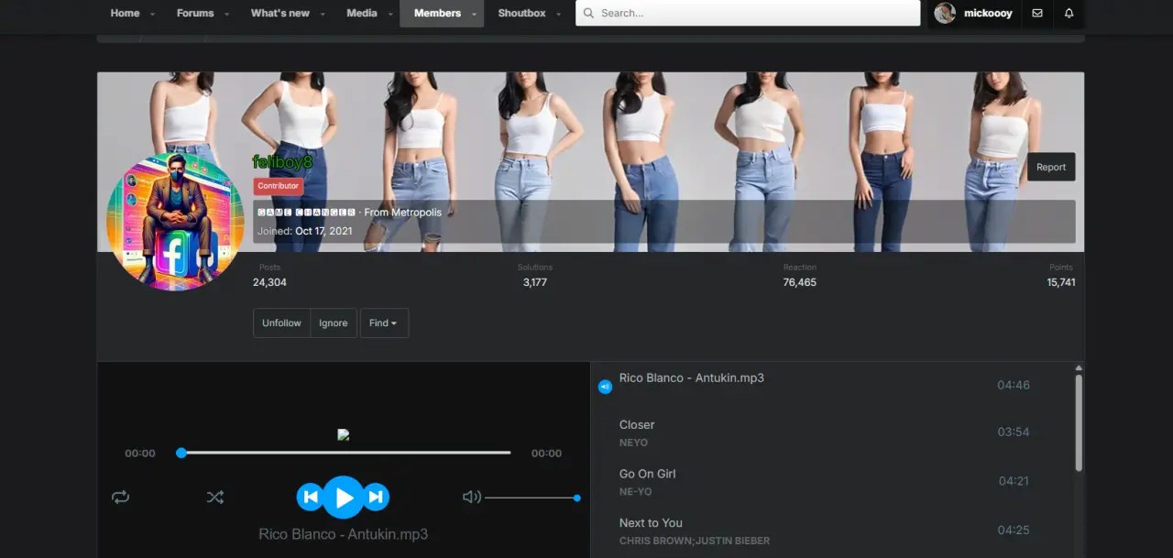The width and height of the screenshot is (1173, 558).
Task: Expand the Shoutbox dropdown arrow
Action: [558, 14]
